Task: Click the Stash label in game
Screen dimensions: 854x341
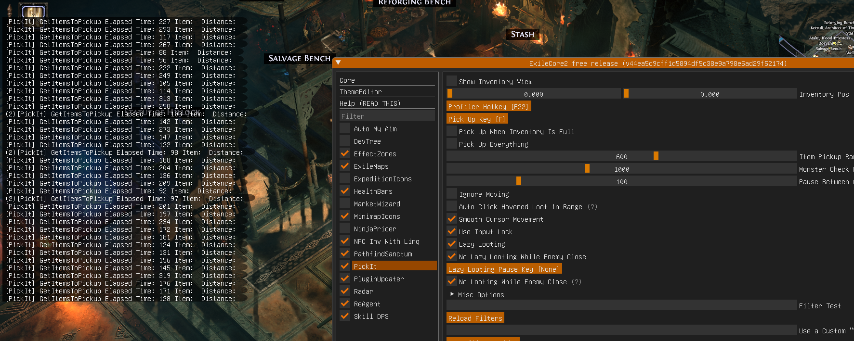Action: (523, 34)
